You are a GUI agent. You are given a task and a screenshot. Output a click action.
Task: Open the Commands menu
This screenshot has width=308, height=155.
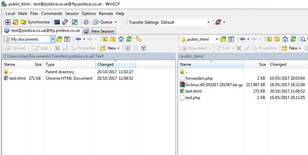pos(52,14)
